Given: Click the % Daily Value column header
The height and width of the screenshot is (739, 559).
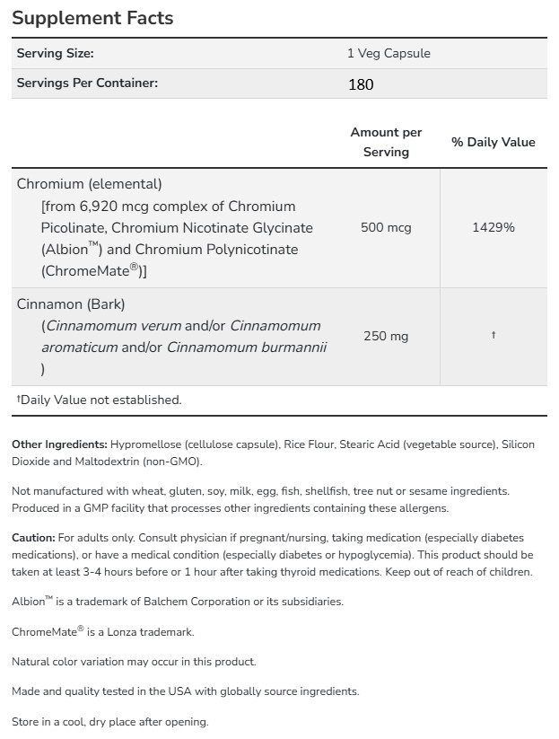Looking at the screenshot, I should (x=493, y=142).
